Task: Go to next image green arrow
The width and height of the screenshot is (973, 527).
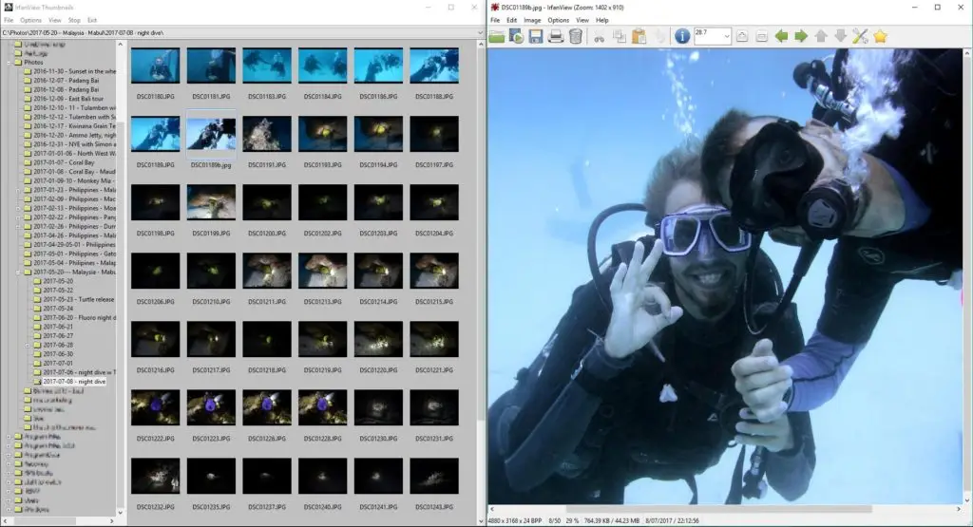Action: coord(801,36)
